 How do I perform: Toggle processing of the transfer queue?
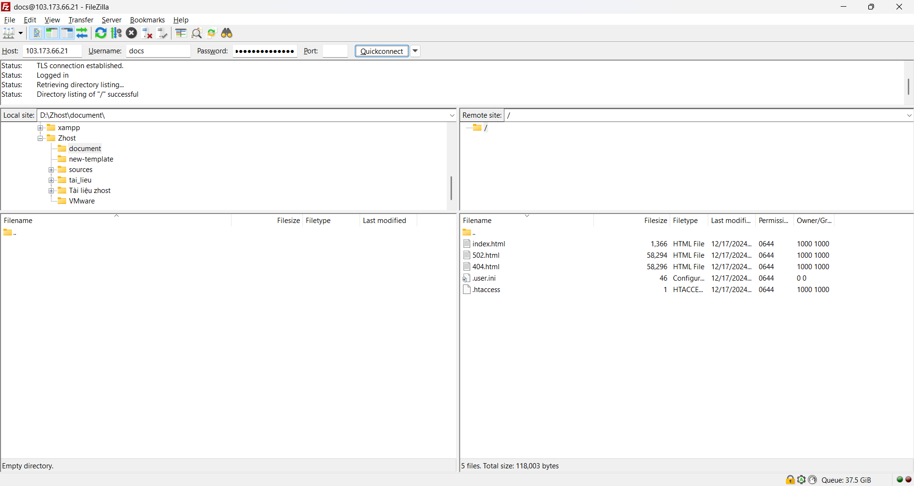coord(116,33)
